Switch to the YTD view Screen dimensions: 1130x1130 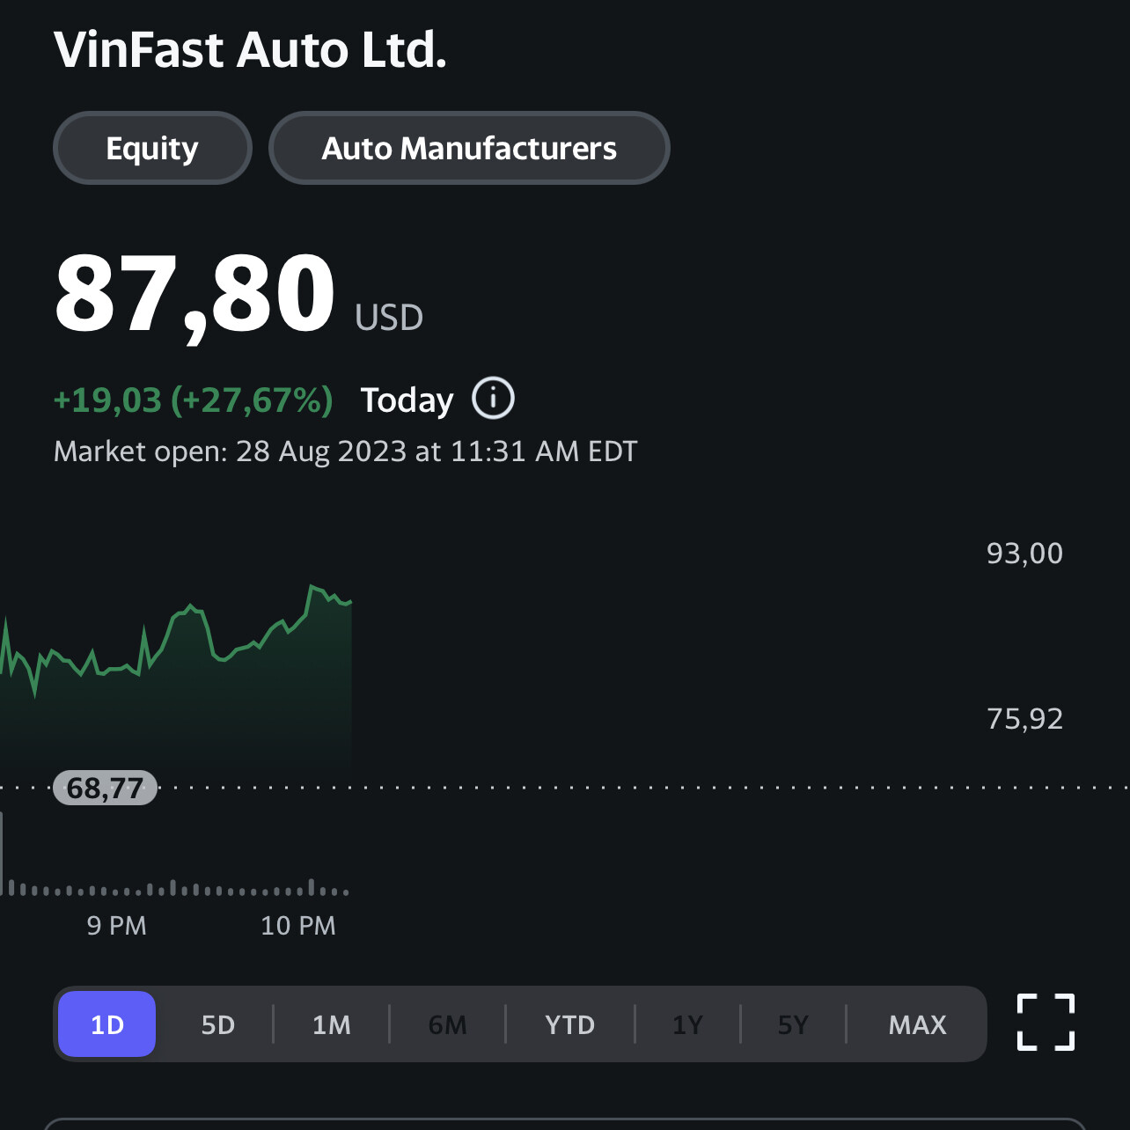tap(570, 1024)
